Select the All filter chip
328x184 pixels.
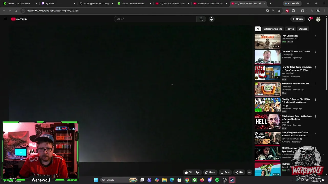point(258,29)
